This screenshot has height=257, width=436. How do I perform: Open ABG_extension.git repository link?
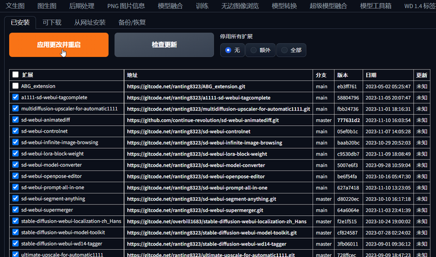tap(186, 86)
